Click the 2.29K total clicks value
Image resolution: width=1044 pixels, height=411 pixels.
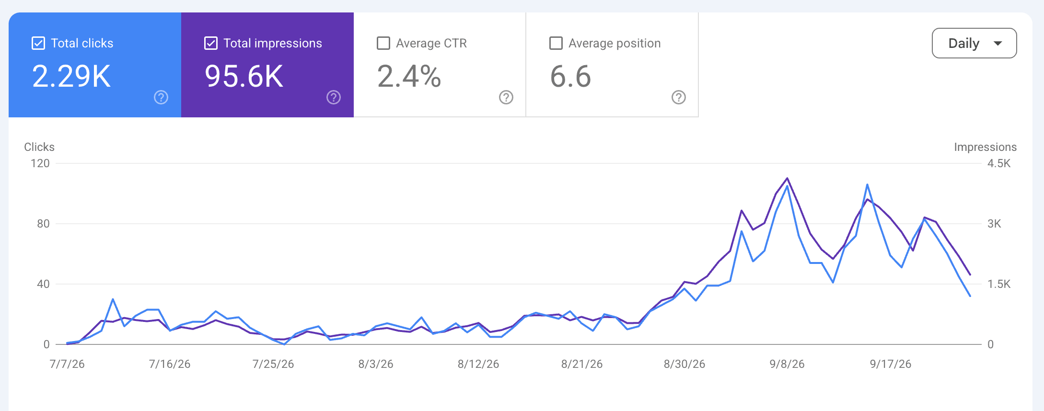point(71,76)
